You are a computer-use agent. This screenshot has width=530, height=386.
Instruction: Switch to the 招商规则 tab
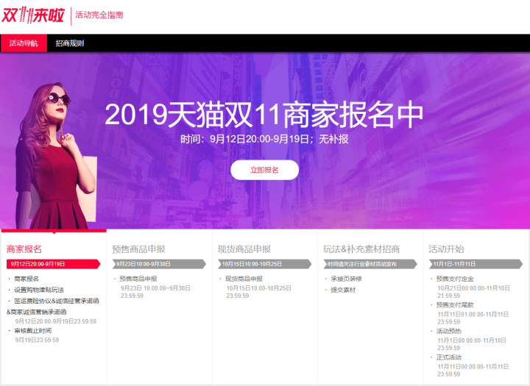point(70,43)
